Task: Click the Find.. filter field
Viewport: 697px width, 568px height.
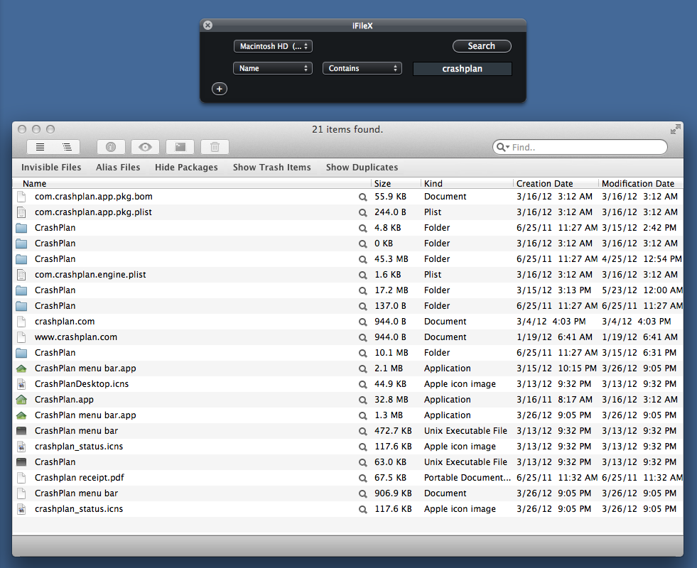Action: coord(580,147)
